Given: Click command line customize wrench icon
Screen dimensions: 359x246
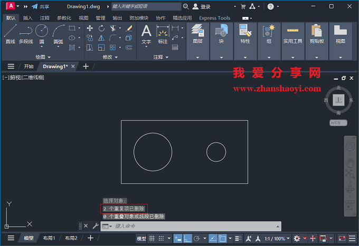Looking at the screenshot, I should click(x=96, y=226).
